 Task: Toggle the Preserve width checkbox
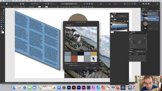(136, 51)
